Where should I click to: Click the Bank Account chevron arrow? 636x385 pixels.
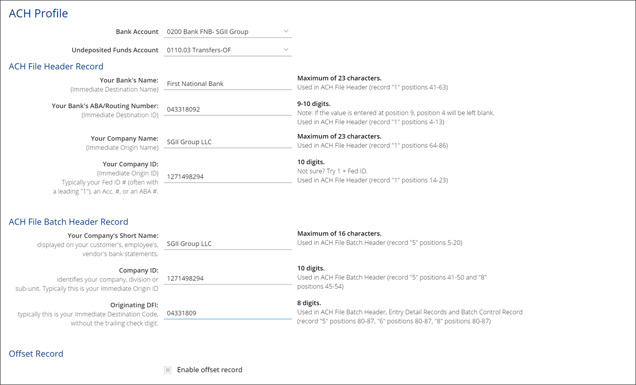[x=286, y=32]
